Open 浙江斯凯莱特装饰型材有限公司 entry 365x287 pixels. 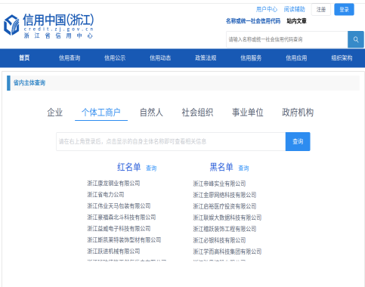[x=124, y=240]
